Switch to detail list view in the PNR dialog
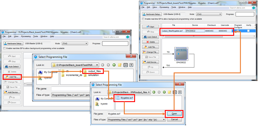The height and width of the screenshot is (127, 258). [131, 65]
